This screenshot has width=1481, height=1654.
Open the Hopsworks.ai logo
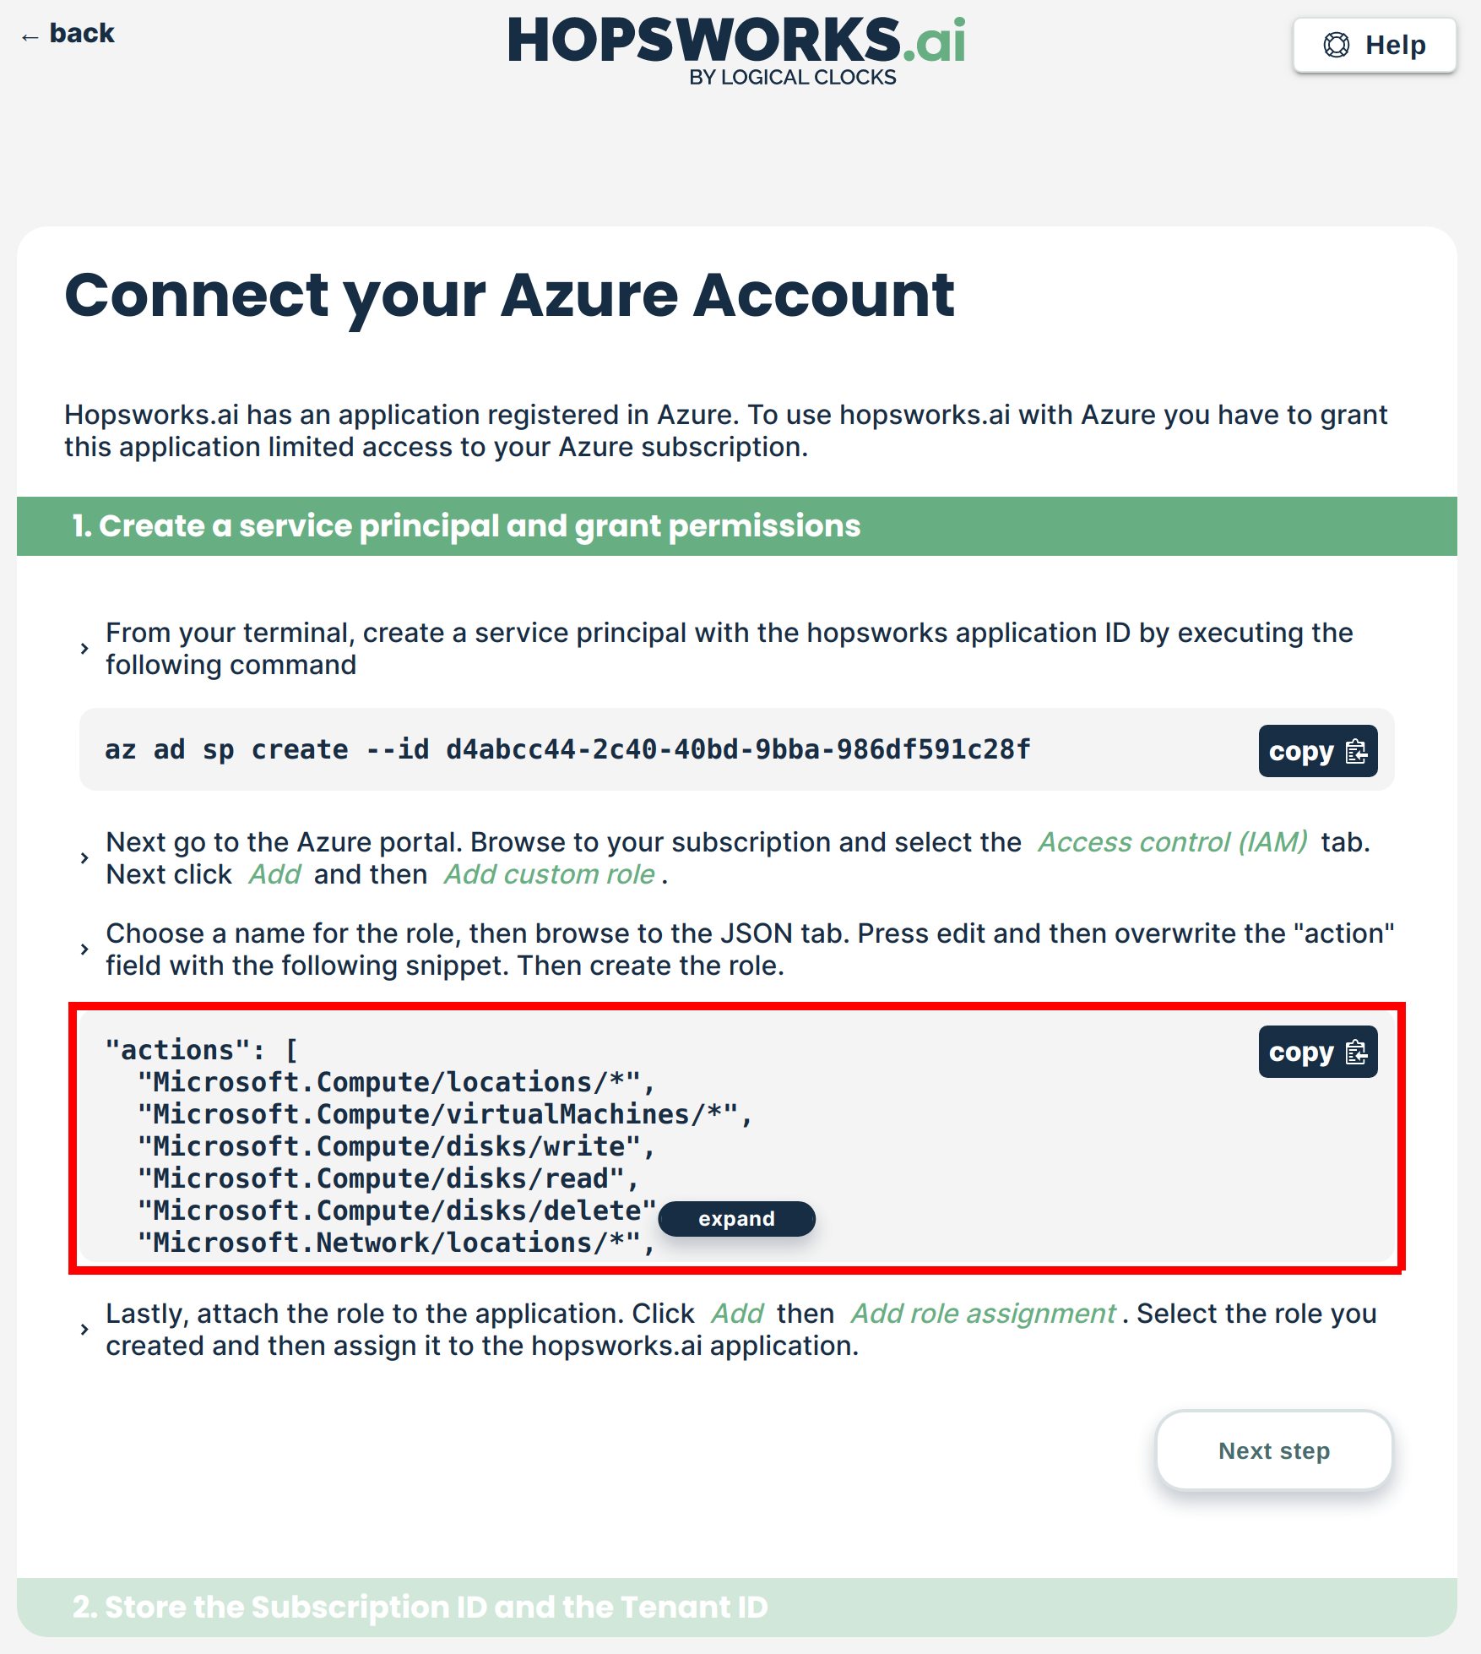(x=736, y=49)
